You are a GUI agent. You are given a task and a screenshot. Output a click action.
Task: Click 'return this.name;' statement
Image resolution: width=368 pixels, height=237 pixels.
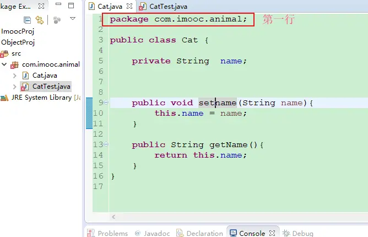(201, 155)
